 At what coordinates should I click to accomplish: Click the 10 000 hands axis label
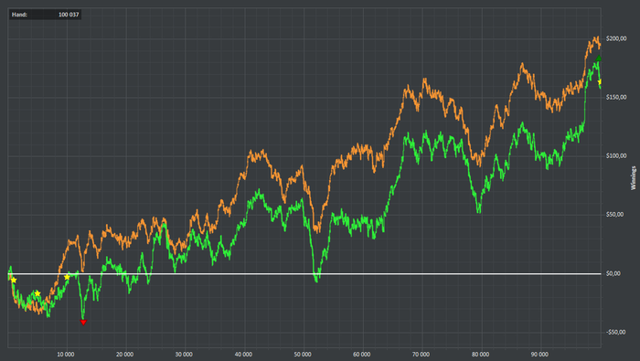click(x=66, y=355)
